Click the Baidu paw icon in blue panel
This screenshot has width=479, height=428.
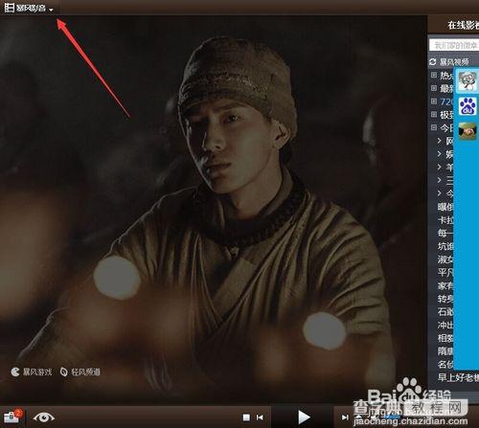coord(468,106)
